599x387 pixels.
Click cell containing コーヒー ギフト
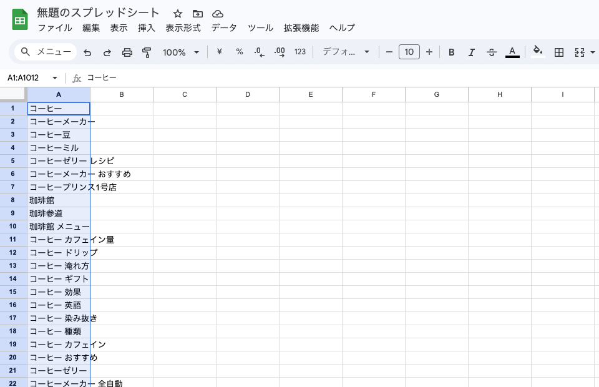(59, 279)
